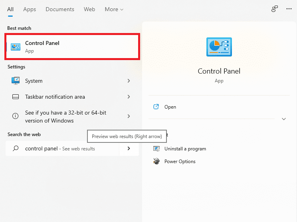
Task: Switch to the All tab
Action: coord(10,9)
